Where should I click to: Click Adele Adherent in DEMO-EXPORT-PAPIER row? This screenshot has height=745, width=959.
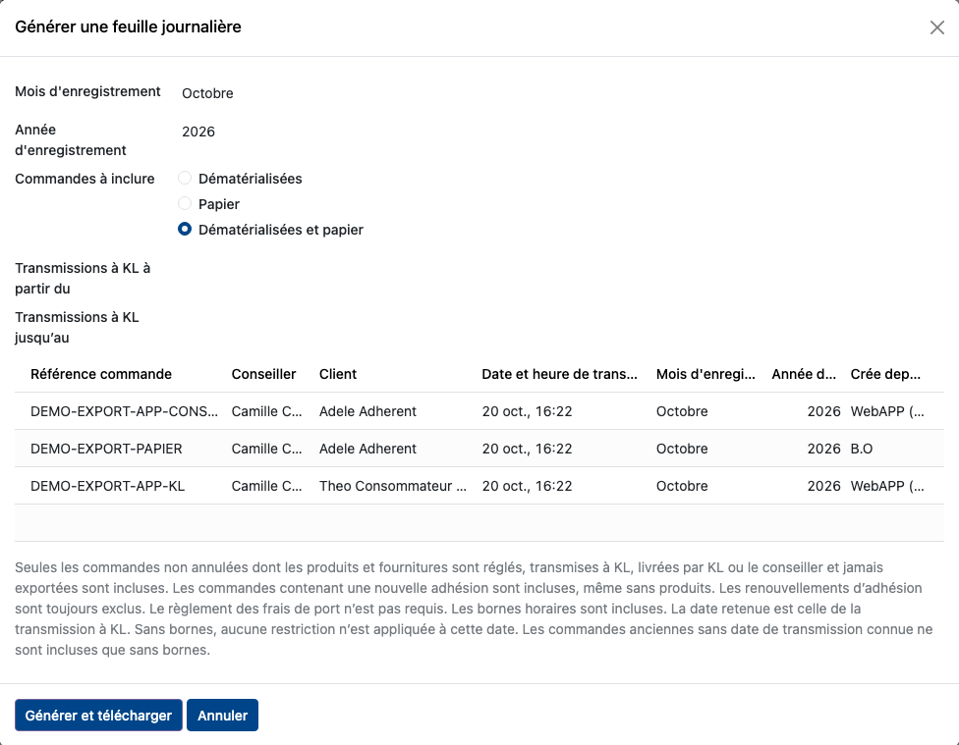click(x=367, y=449)
